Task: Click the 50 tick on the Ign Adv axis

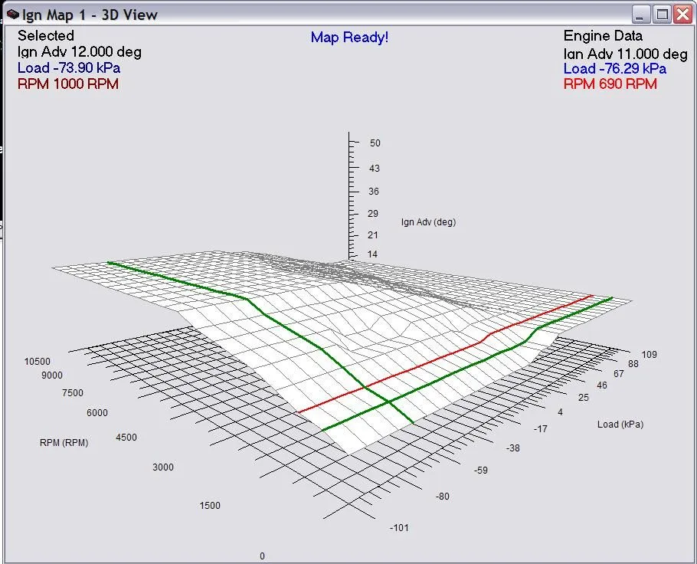Action: pyautogui.click(x=375, y=143)
